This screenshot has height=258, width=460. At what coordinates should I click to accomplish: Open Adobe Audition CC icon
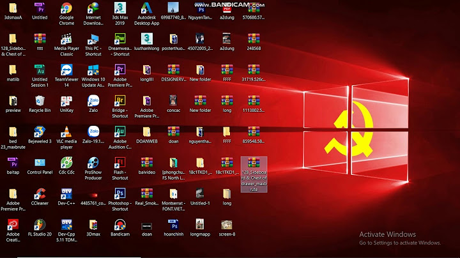120,132
